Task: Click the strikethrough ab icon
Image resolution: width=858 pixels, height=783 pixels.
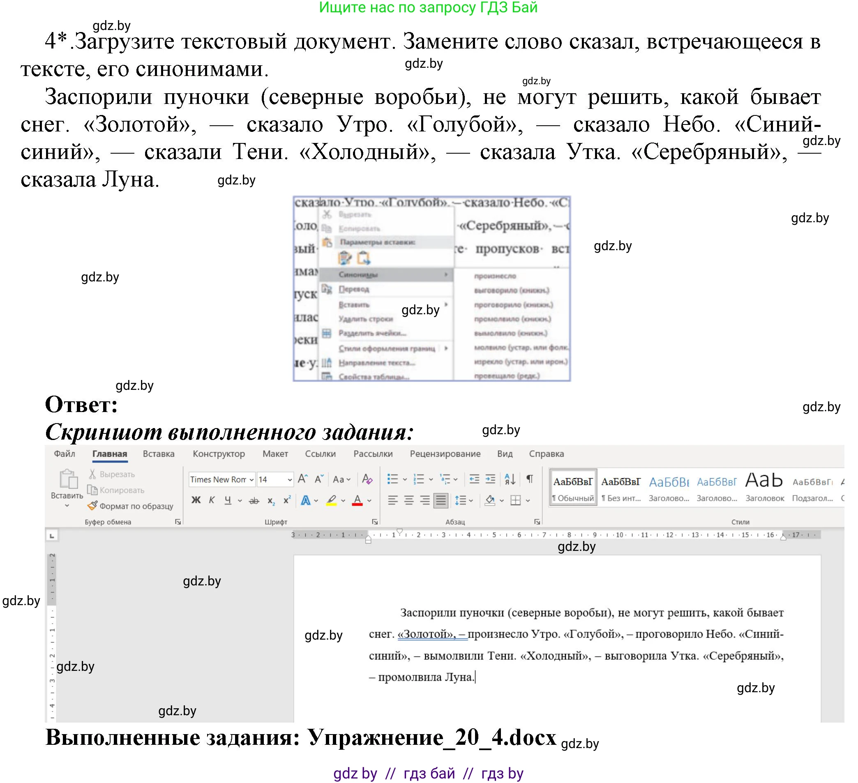Action: click(254, 501)
